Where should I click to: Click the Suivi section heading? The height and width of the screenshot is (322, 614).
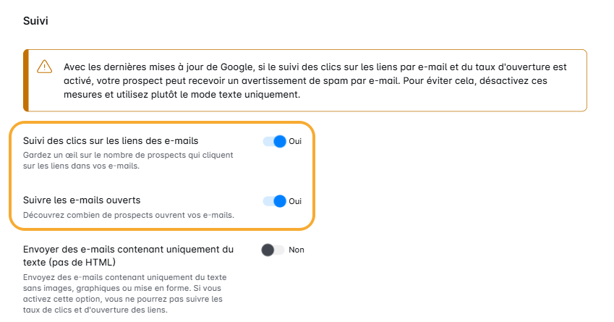point(35,22)
